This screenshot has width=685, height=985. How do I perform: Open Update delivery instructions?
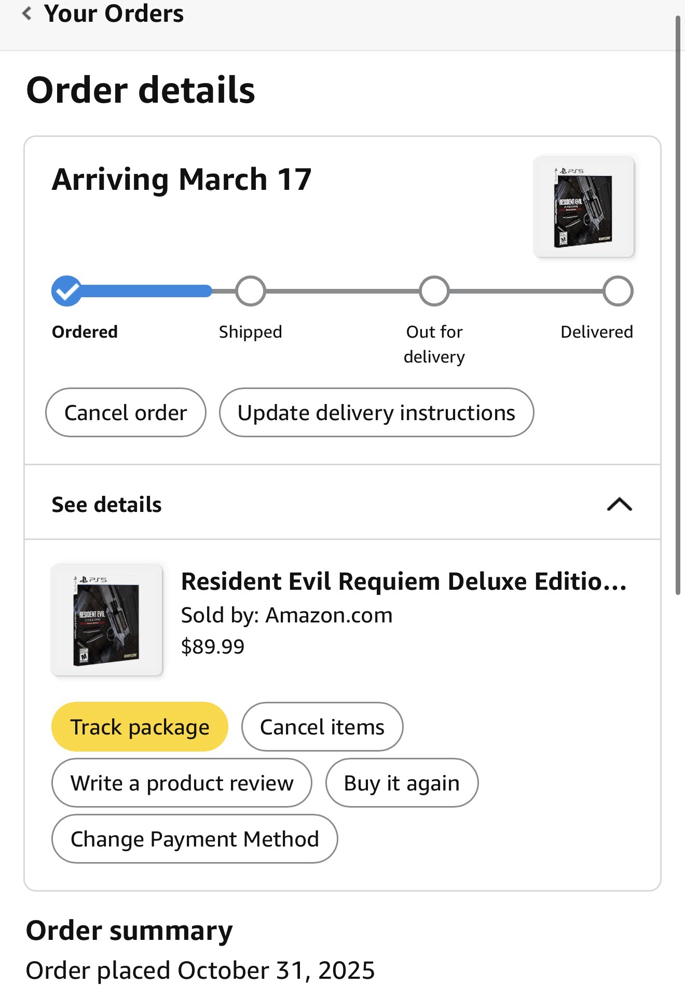(x=376, y=413)
